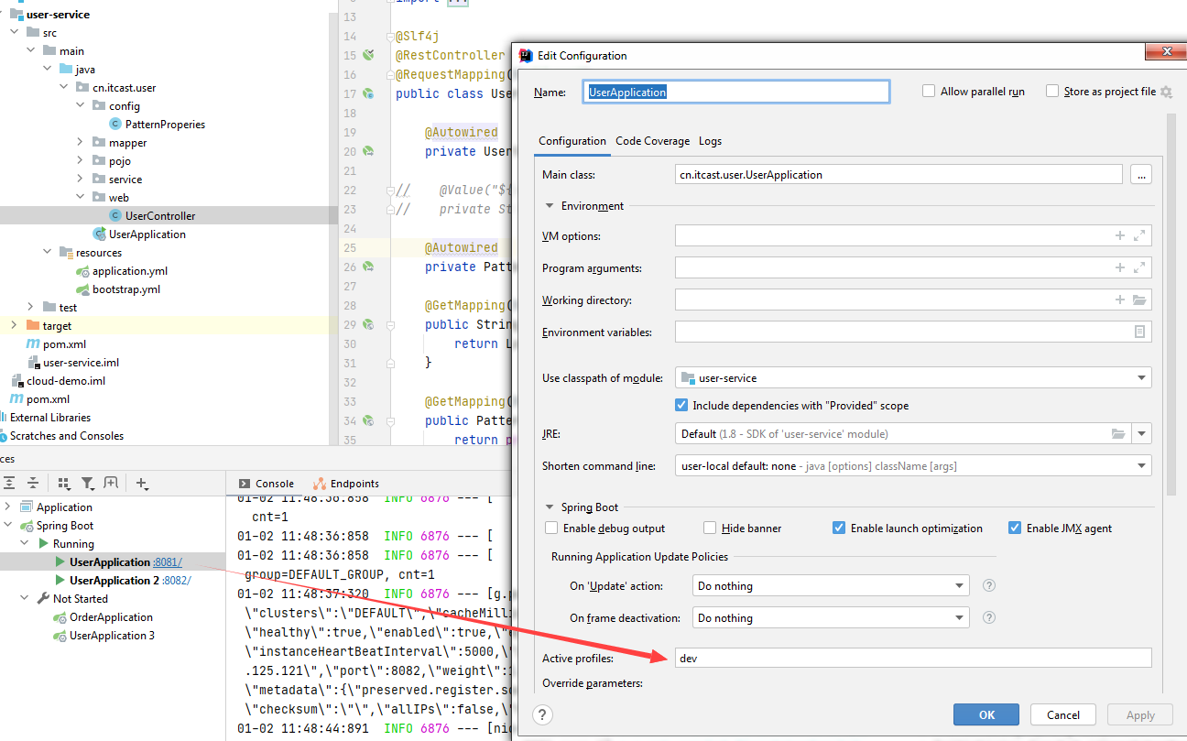Click plus icon in Working directory field
Image resolution: width=1187 pixels, height=741 pixels.
tap(1119, 300)
